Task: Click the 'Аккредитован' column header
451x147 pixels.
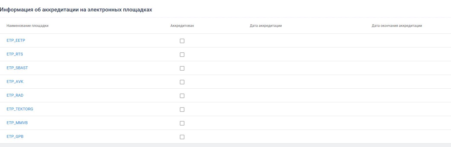Action: (x=182, y=26)
